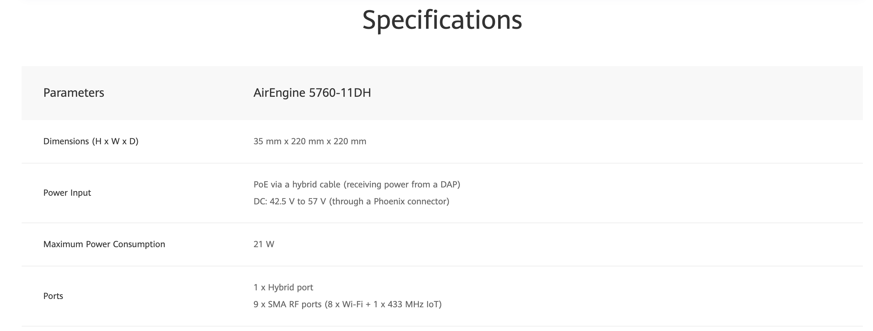Click the Ports row label
Viewport: 873px width, 331px height.
point(53,296)
